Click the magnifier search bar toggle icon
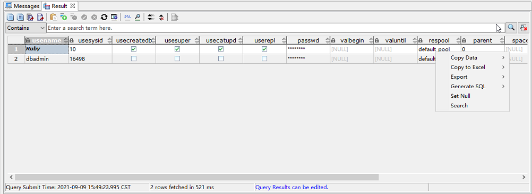Screen dimensions: 532x194 (137, 17)
